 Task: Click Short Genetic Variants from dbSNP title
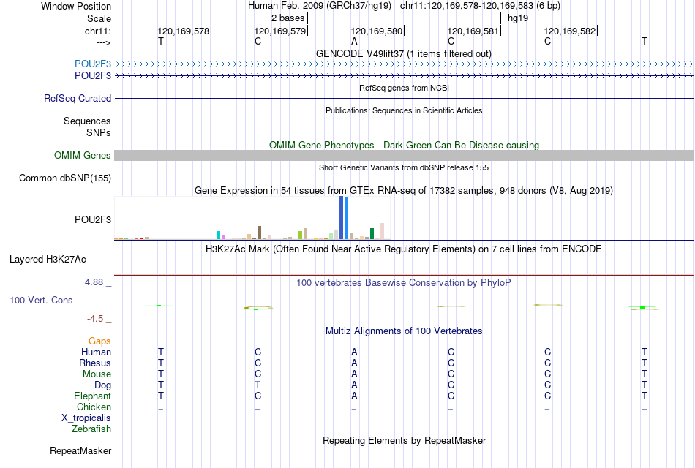[x=404, y=167]
